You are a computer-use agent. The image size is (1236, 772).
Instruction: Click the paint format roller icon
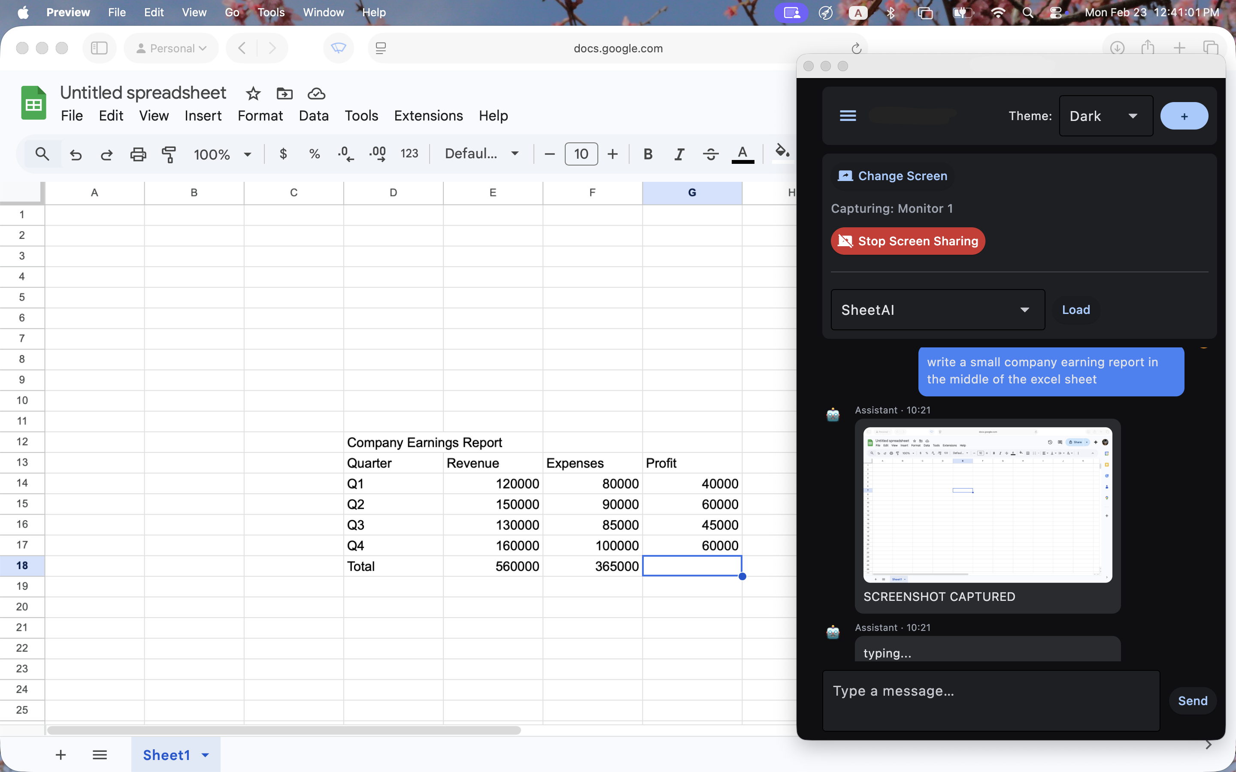(x=169, y=154)
